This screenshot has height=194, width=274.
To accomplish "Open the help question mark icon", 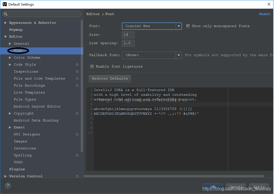I will [8, 186].
